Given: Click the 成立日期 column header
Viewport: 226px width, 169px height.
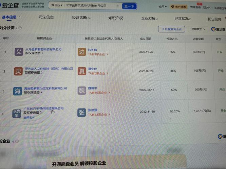Looking at the screenshot, I should (145, 39).
